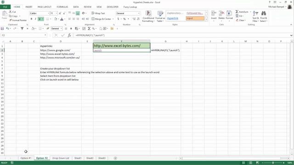Click the sigma icon in Quick Access Toolbar
The height and width of the screenshot is (165, 294).
[89, 28]
